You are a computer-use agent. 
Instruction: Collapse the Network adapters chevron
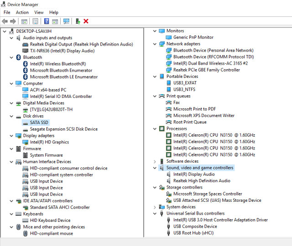[x=155, y=44]
